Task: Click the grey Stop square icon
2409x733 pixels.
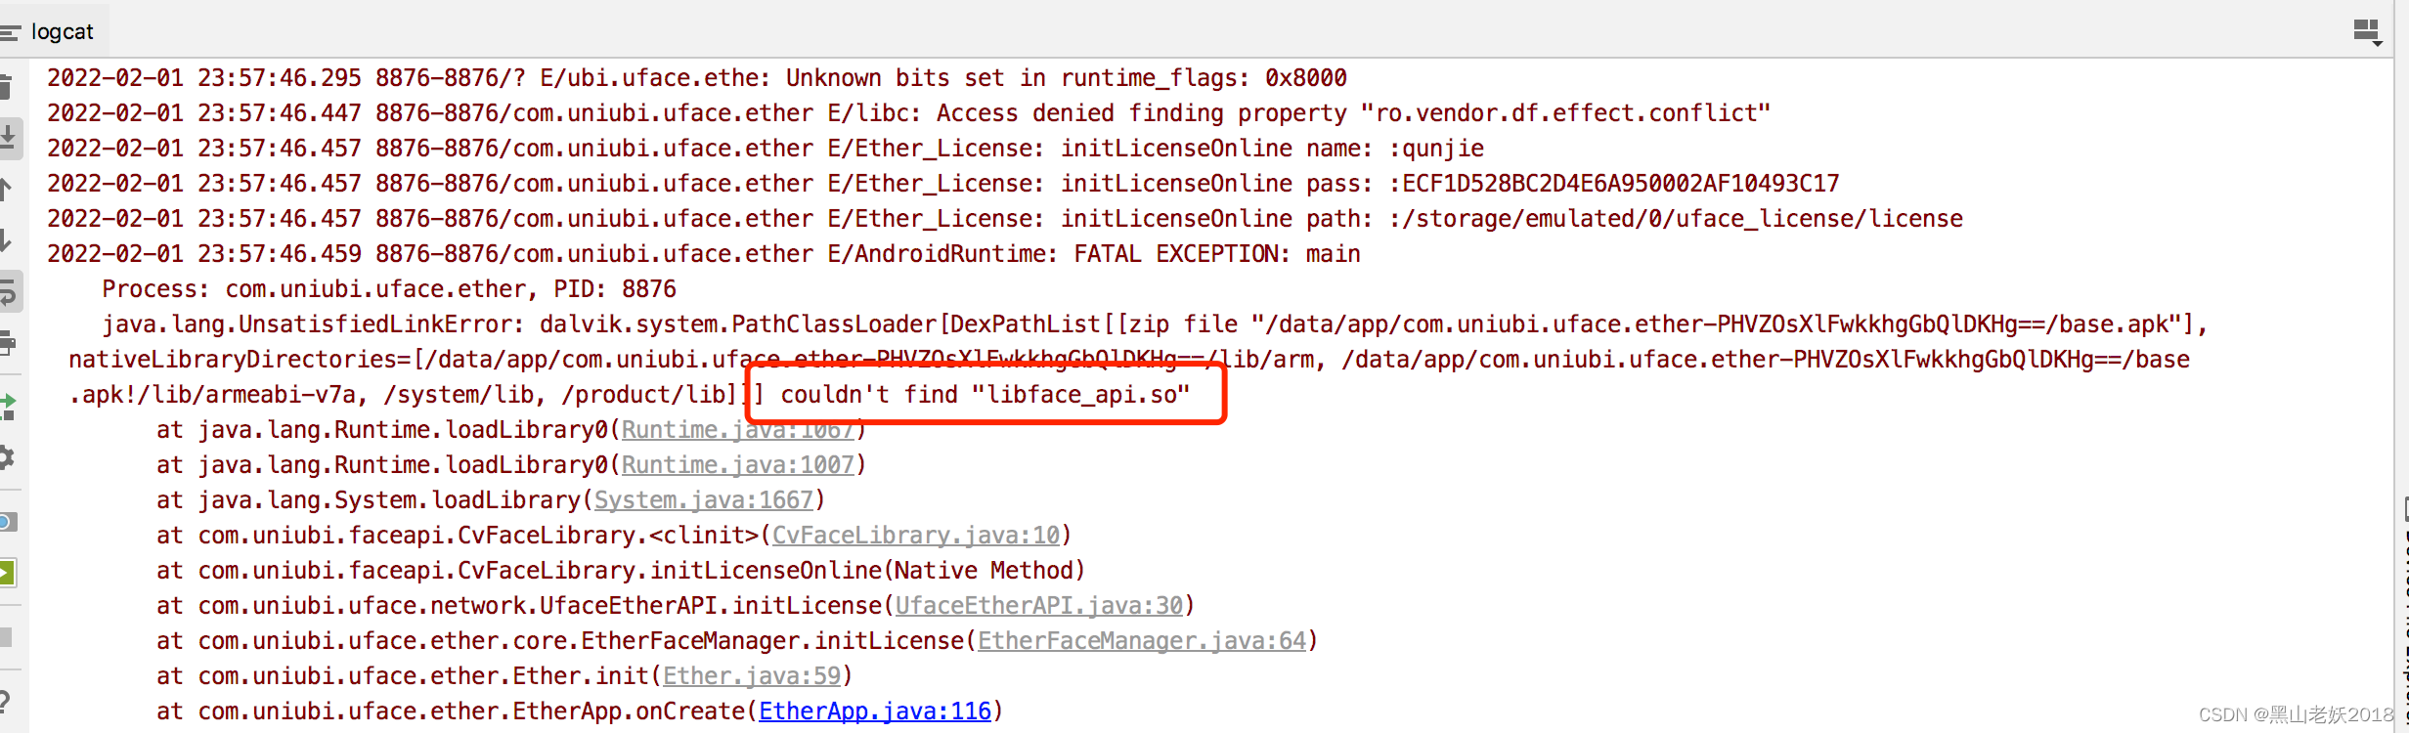Action: click(6, 636)
